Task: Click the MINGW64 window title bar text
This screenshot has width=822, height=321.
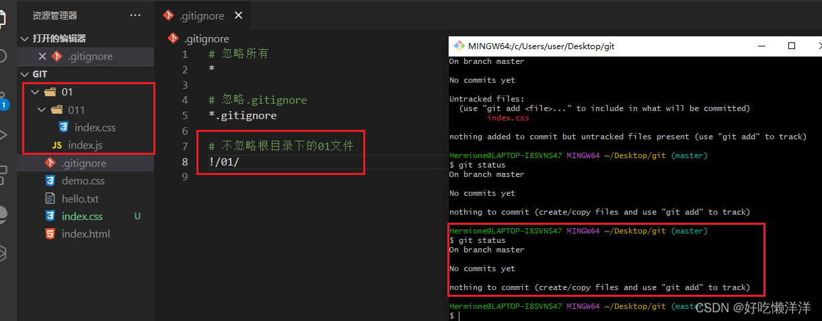Action: pyautogui.click(x=541, y=46)
